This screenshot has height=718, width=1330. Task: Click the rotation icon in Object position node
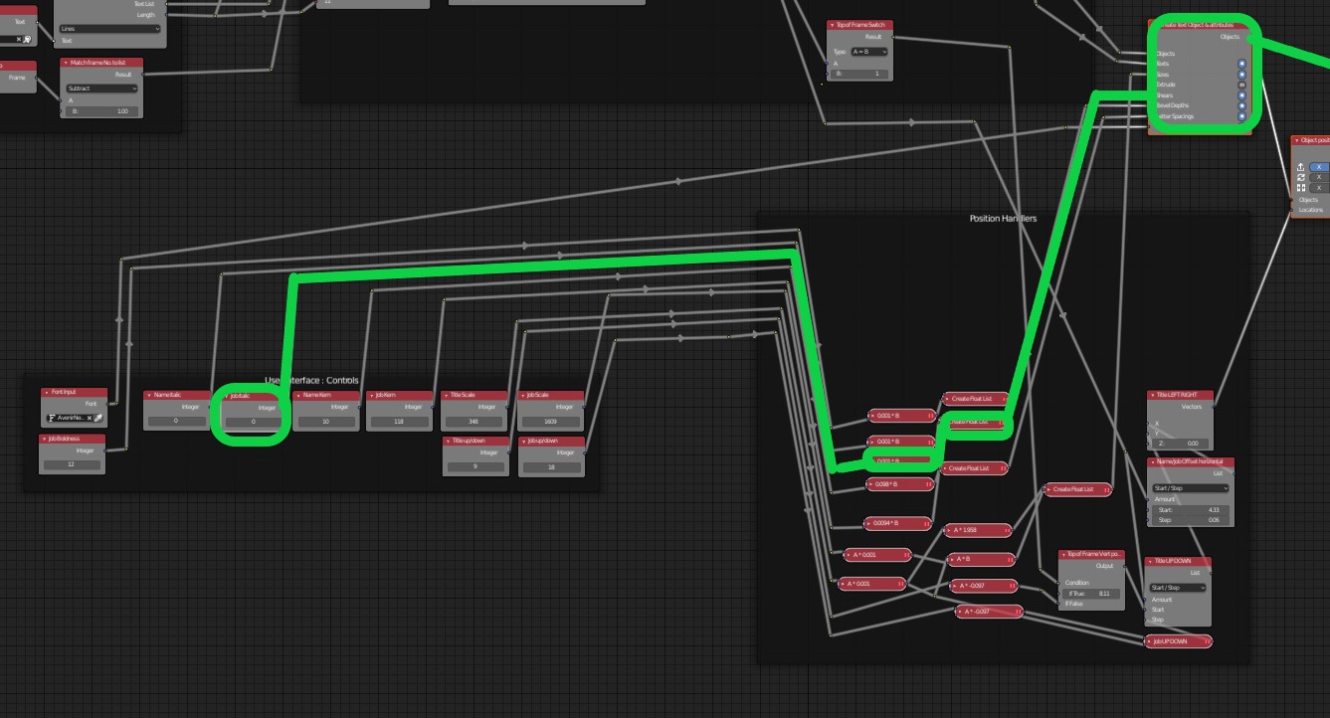[x=1301, y=177]
